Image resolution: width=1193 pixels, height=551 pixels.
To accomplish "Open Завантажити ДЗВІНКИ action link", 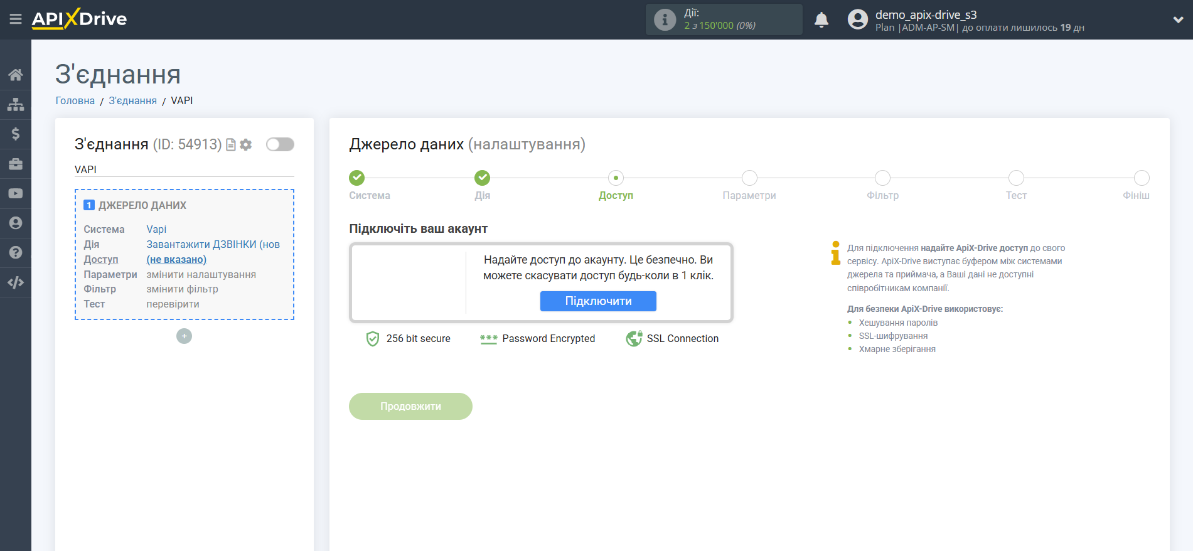I will click(213, 244).
